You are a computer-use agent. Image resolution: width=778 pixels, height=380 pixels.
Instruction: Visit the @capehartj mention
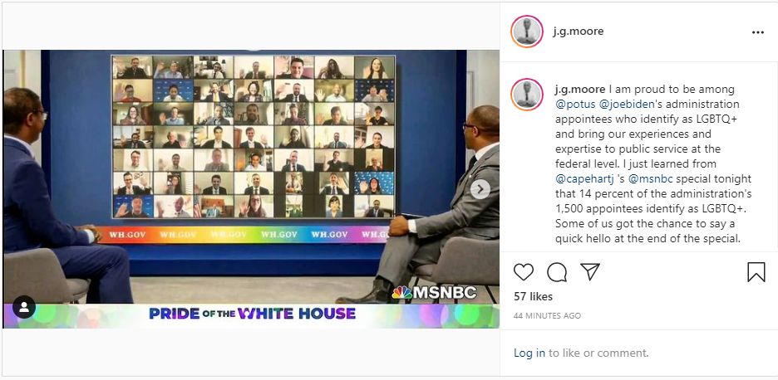click(584, 178)
